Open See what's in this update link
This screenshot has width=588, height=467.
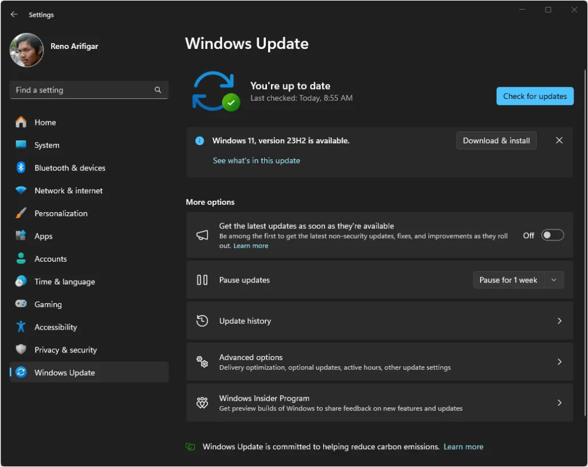(x=256, y=160)
